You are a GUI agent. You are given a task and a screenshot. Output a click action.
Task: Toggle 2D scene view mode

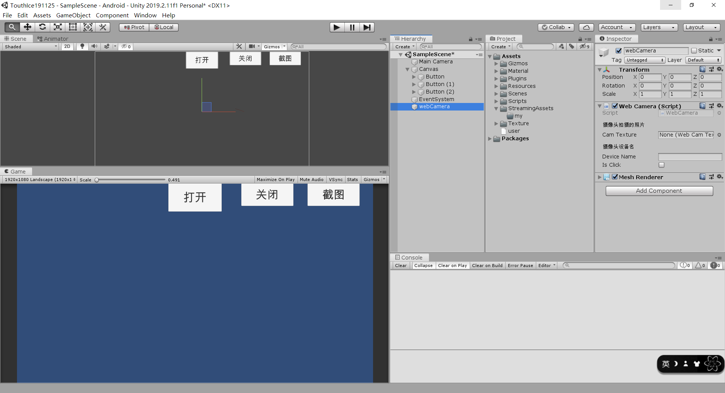tap(67, 46)
